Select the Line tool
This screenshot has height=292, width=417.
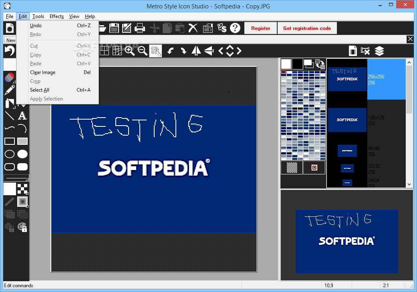pos(10,116)
